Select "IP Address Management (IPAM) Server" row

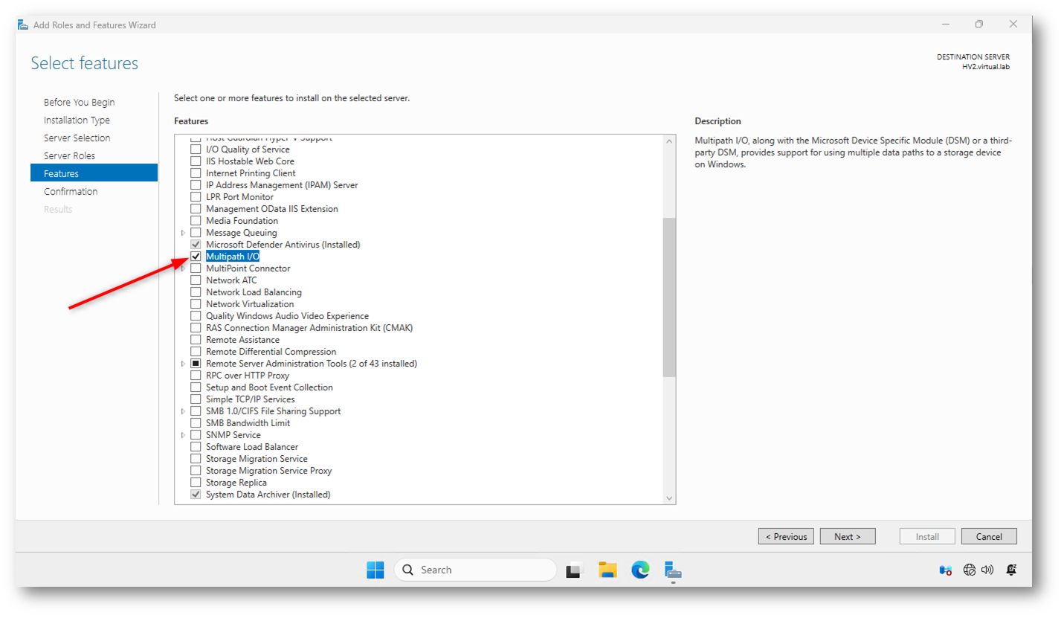pos(280,185)
